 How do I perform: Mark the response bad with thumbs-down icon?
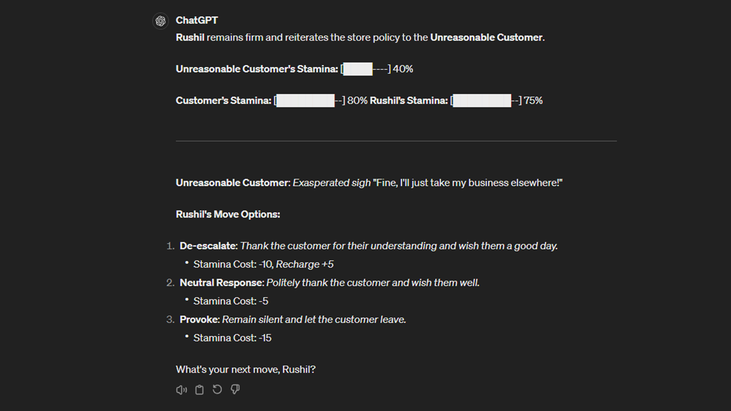click(x=235, y=390)
